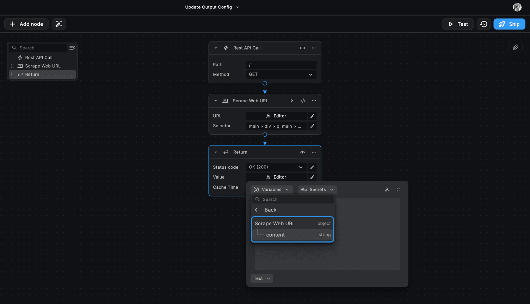Expand the variable editor to fullscreen
The width and height of the screenshot is (530, 304).
[x=398, y=189]
